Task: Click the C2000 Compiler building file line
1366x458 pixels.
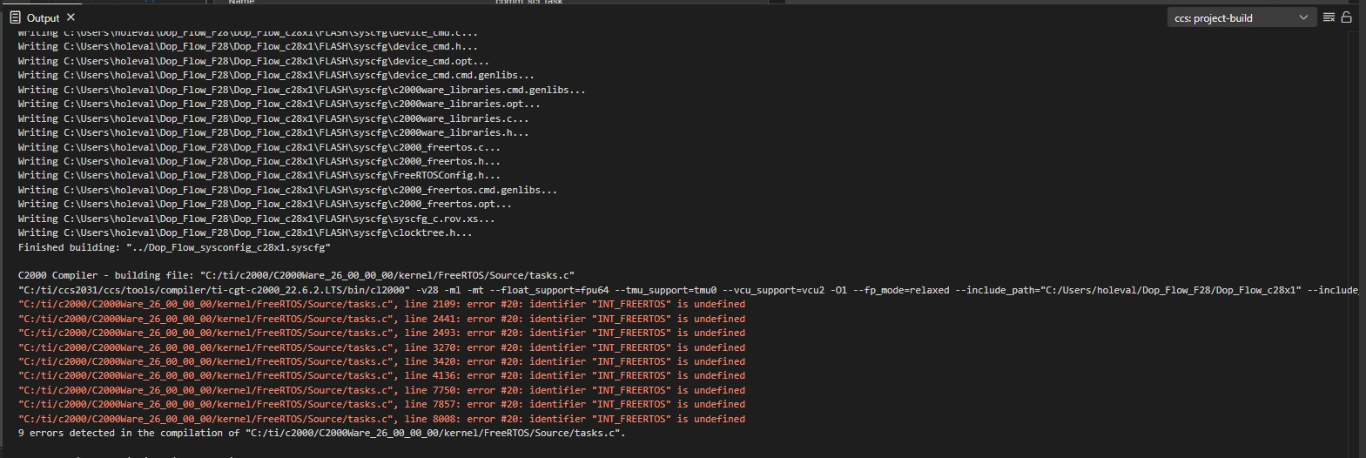Action: [x=296, y=275]
